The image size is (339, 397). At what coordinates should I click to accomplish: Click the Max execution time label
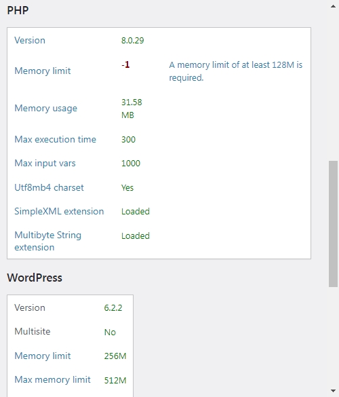[55, 140]
